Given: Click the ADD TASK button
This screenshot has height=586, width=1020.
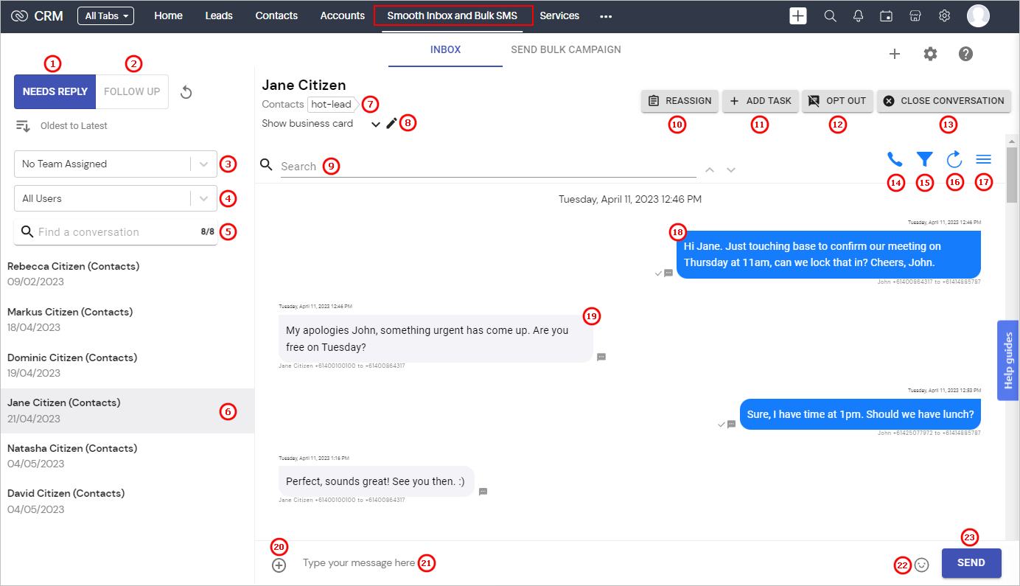Looking at the screenshot, I should [x=760, y=101].
